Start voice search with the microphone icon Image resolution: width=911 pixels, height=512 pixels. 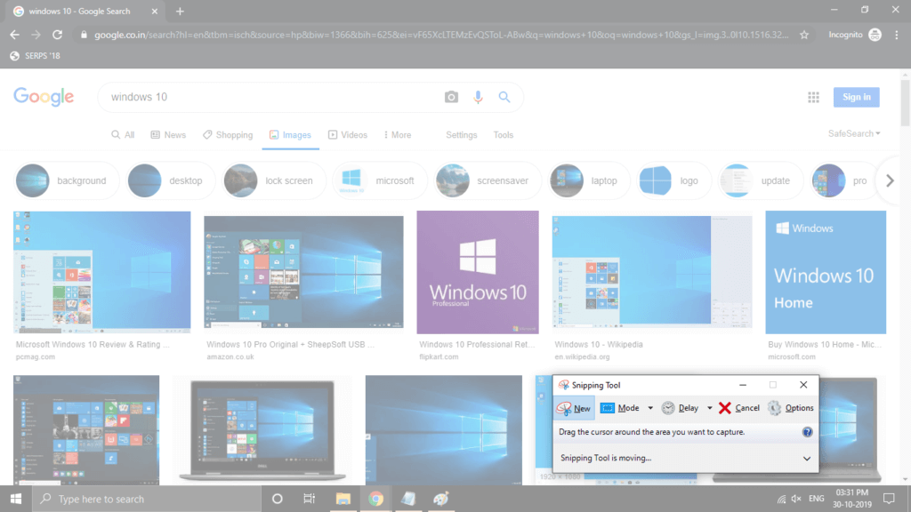(x=478, y=97)
